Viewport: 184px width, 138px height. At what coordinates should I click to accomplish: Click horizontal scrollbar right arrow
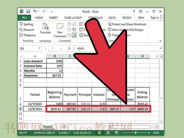[x=157, y=127]
